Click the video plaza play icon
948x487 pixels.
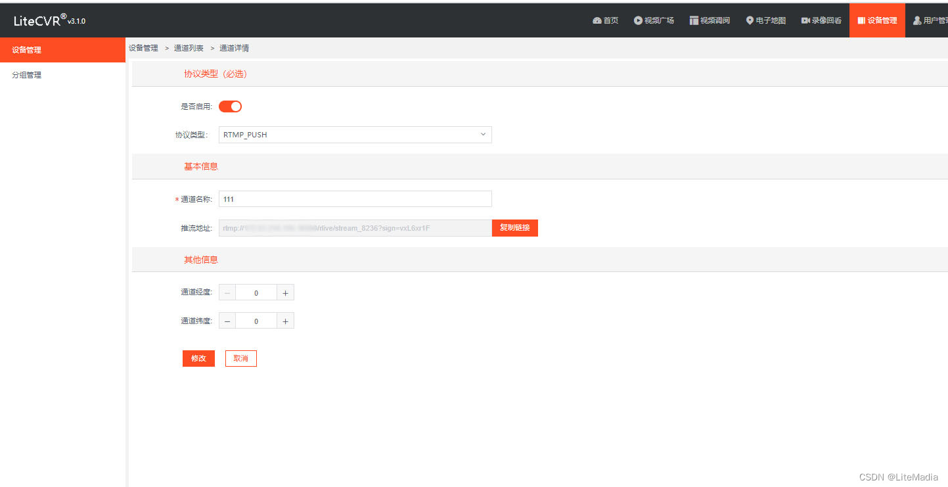(638, 20)
